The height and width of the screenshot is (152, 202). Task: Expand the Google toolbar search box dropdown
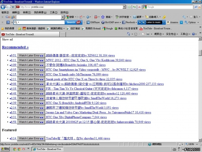tap(62, 17)
